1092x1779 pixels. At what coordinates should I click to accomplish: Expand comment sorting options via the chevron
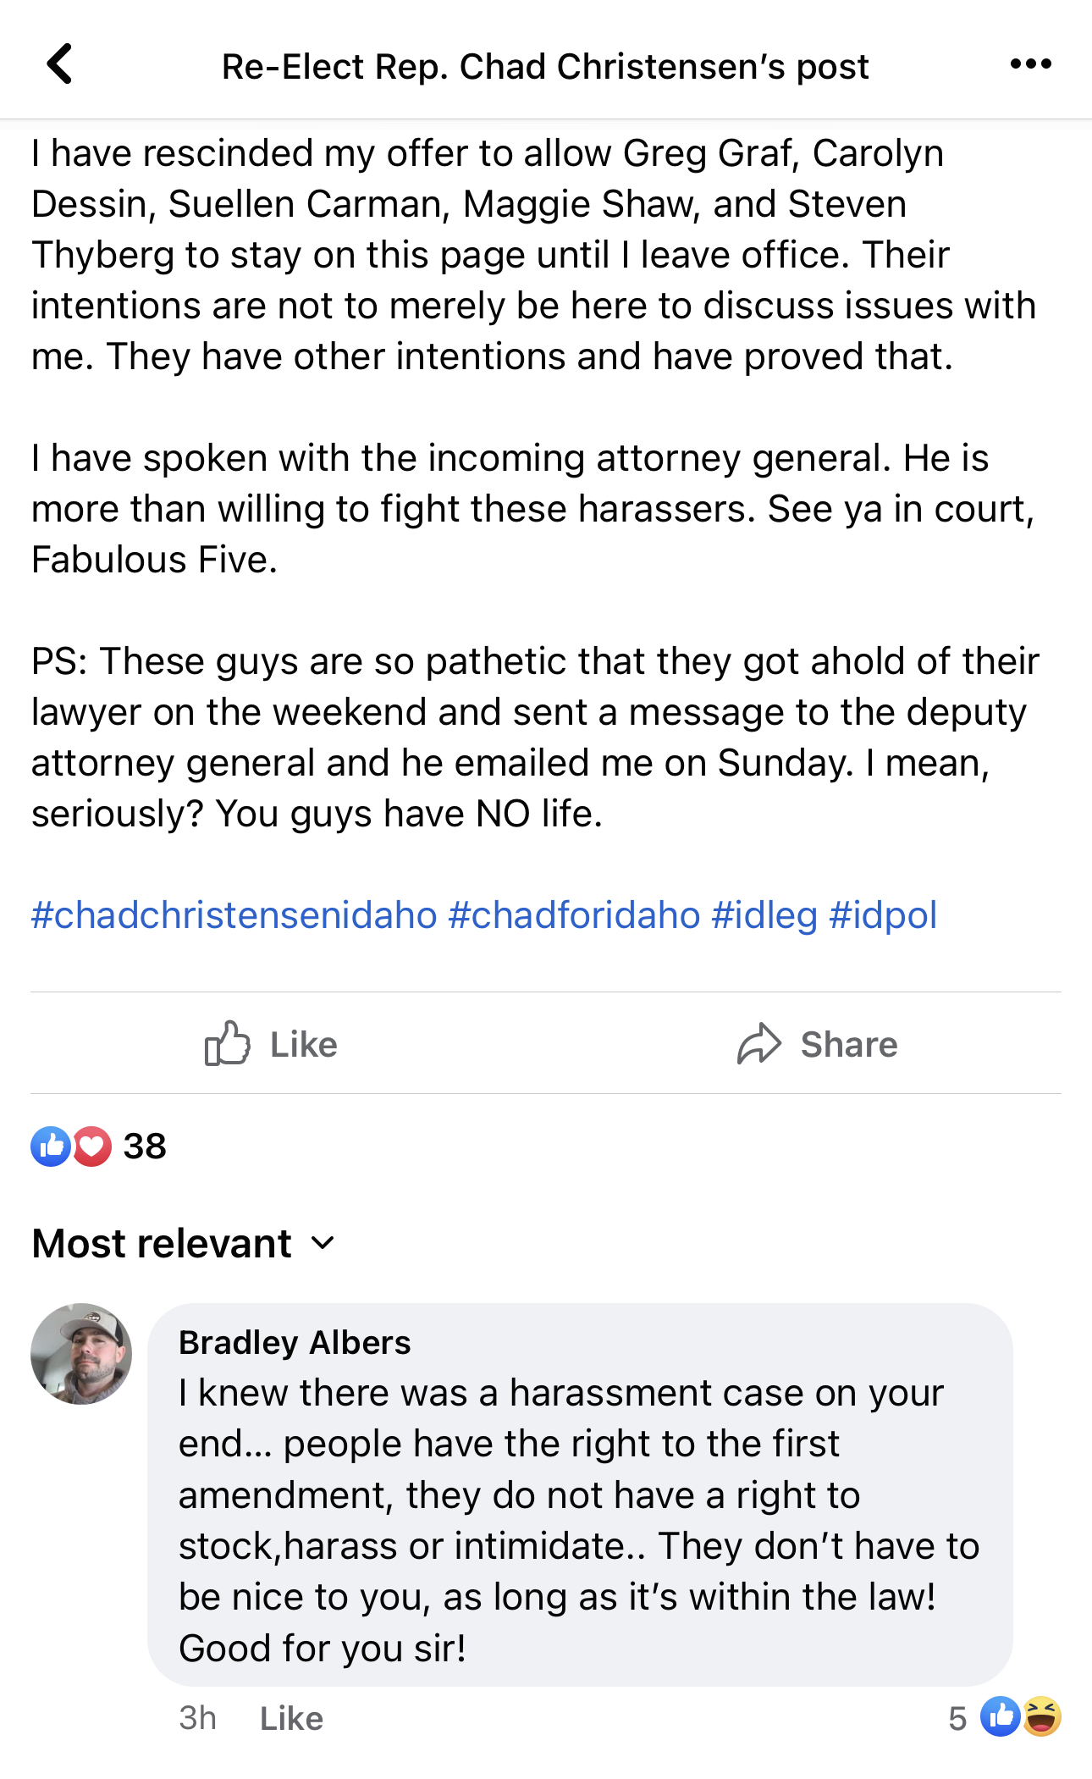click(322, 1245)
